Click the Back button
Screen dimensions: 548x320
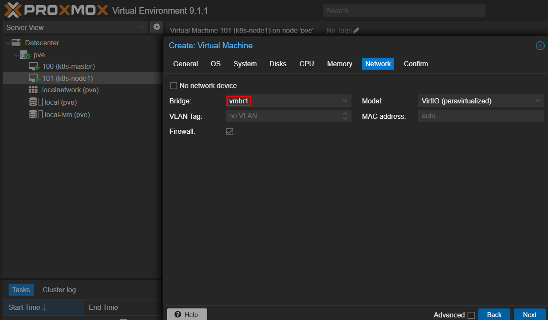494,314
